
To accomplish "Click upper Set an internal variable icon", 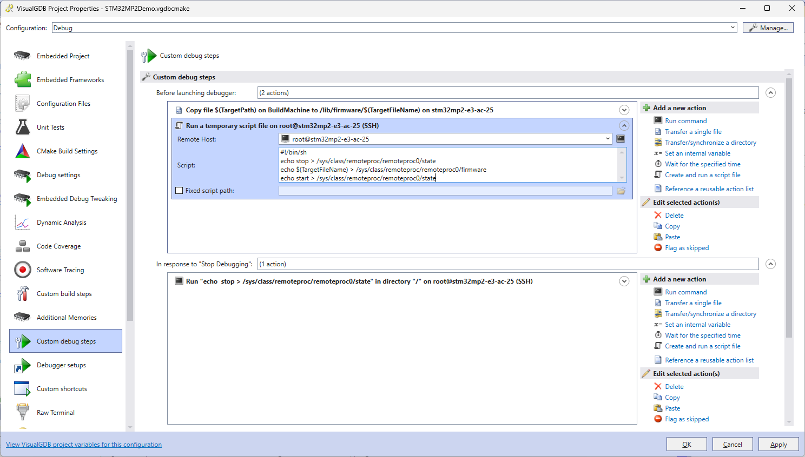I will (x=658, y=153).
